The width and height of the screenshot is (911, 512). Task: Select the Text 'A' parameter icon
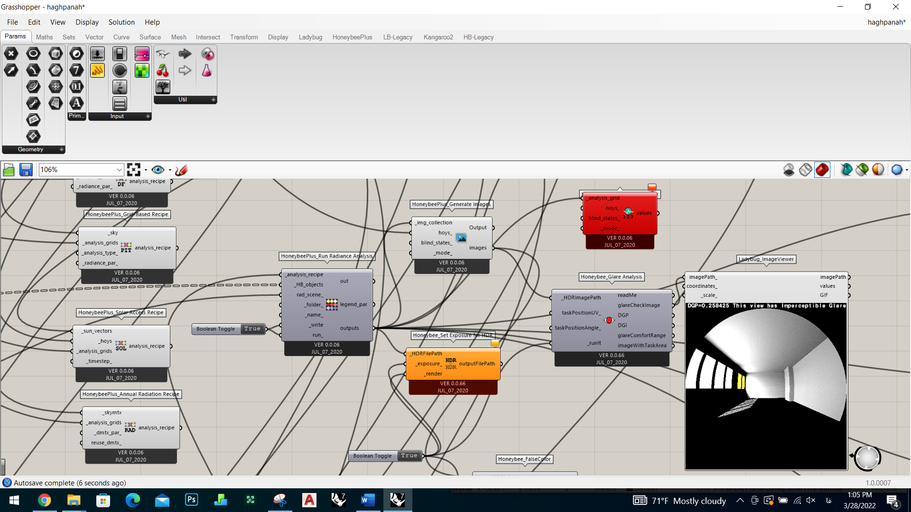click(x=76, y=103)
